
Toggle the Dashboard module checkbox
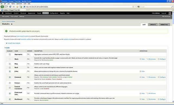(10, 99)
